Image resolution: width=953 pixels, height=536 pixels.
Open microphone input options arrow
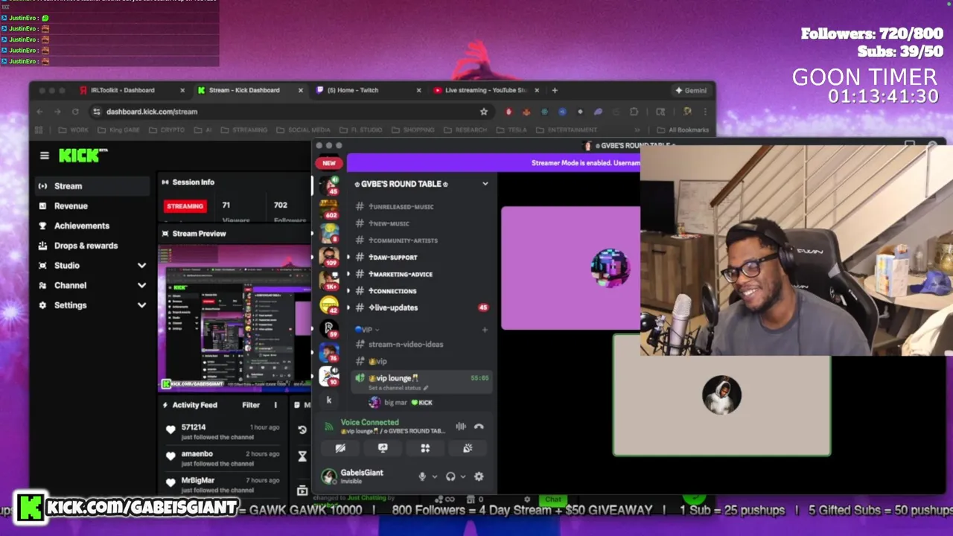(x=434, y=476)
